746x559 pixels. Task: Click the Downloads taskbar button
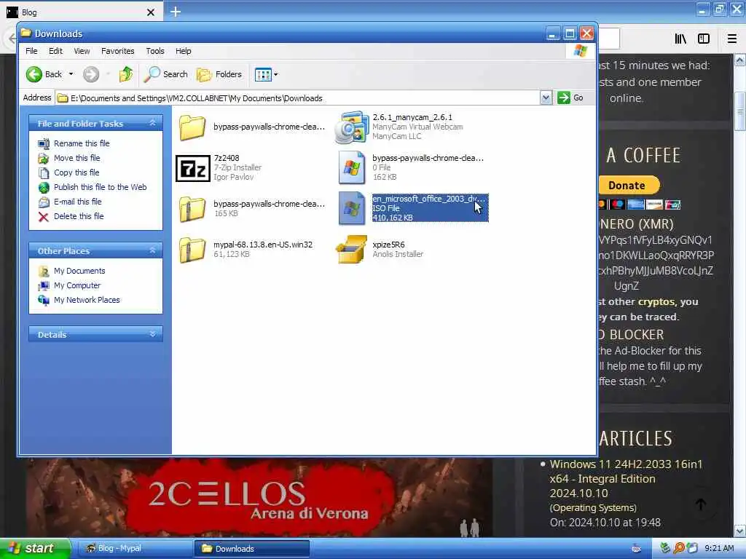point(251,549)
